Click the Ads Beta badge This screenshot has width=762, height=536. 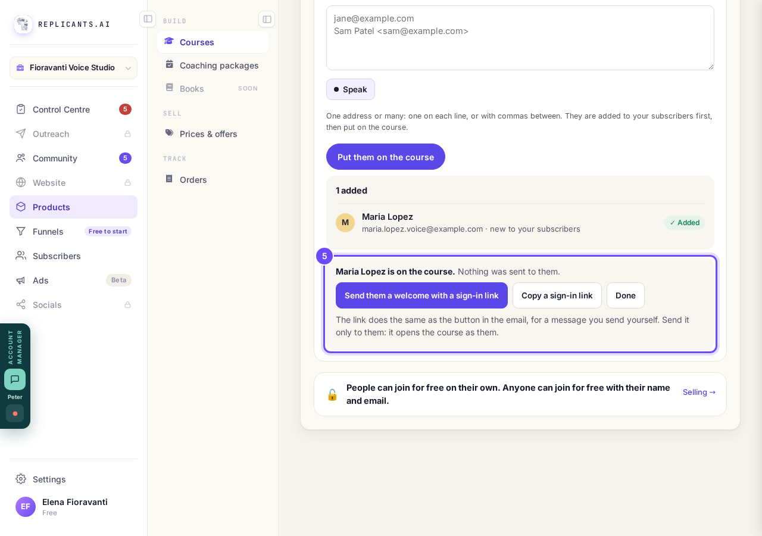pos(118,280)
